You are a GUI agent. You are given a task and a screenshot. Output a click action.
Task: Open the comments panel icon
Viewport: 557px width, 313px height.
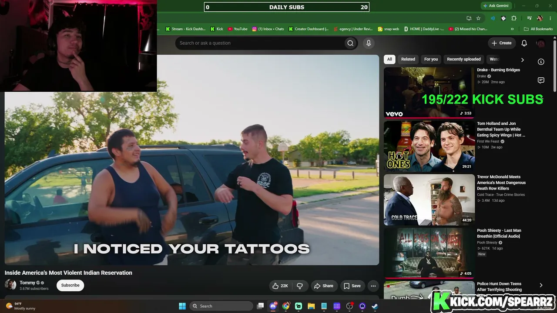[541, 80]
